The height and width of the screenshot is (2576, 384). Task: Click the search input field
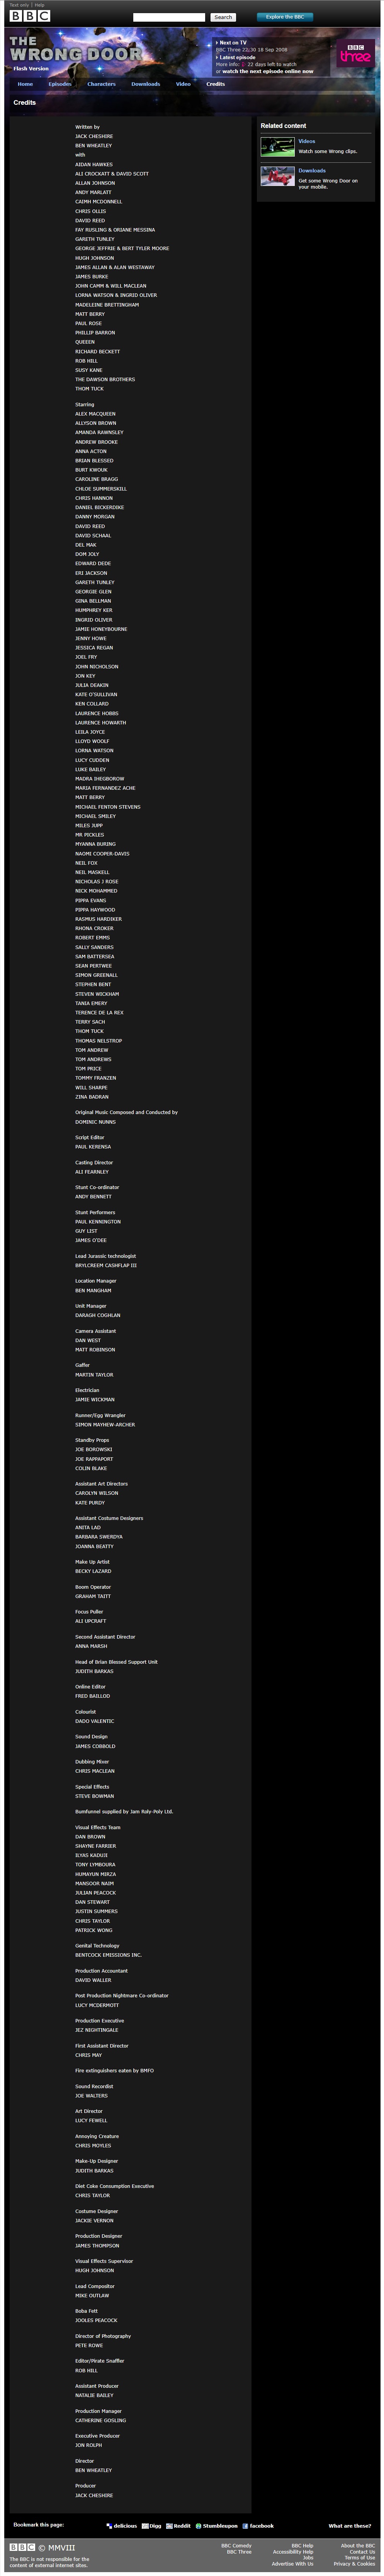(169, 17)
